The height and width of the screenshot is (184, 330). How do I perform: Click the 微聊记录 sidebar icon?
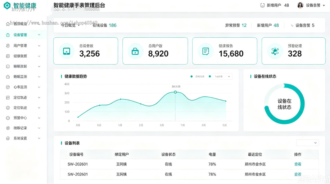(8, 128)
